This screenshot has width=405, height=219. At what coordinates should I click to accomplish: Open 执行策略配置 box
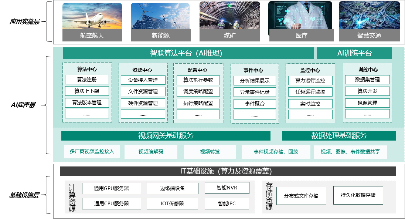[198, 104]
